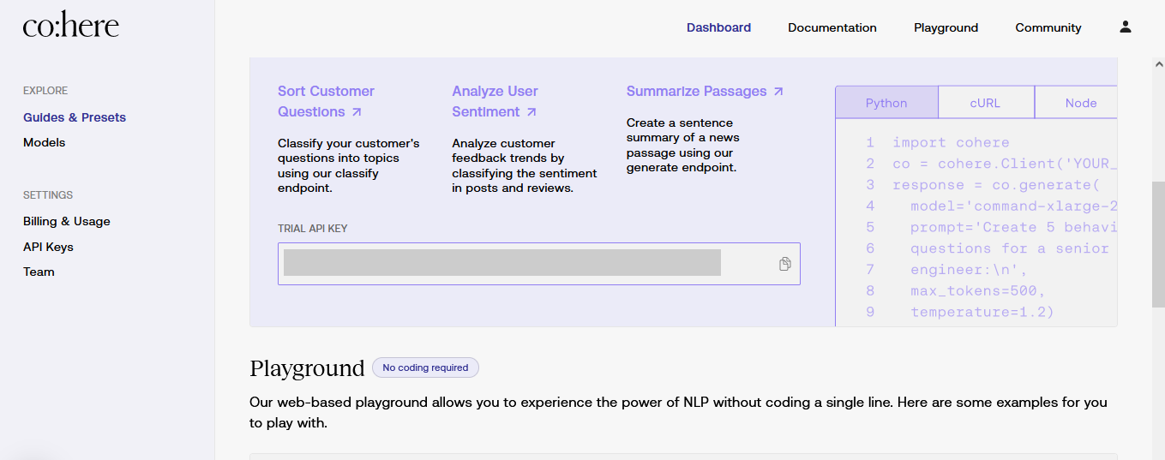The width and height of the screenshot is (1165, 460).
Task: Click the page vertical scrollbar thumb
Action: click(1158, 244)
